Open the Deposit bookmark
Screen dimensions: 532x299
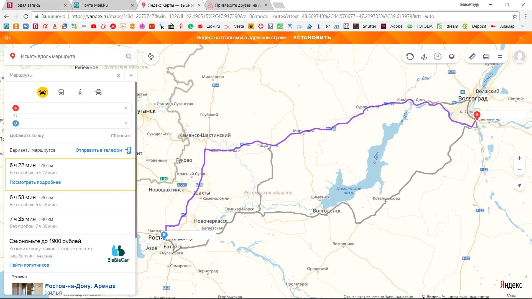click(475, 26)
